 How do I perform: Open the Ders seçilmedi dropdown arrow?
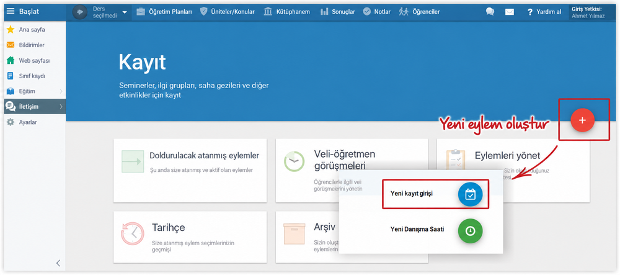click(125, 12)
